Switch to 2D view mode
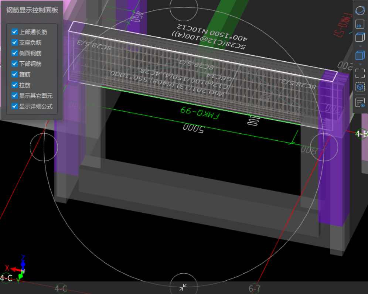The height and width of the screenshot is (294, 368). coord(360,24)
